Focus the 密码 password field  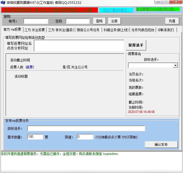point(78,21)
